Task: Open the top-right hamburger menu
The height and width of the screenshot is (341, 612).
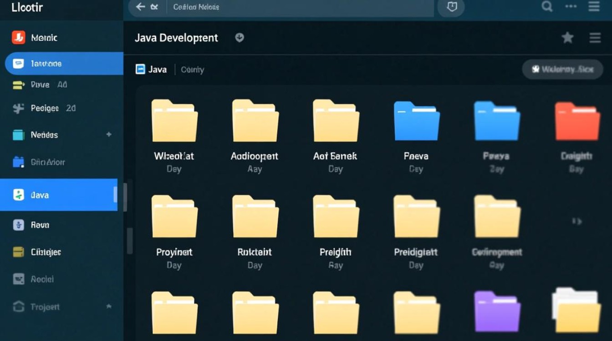Action: coord(594,6)
